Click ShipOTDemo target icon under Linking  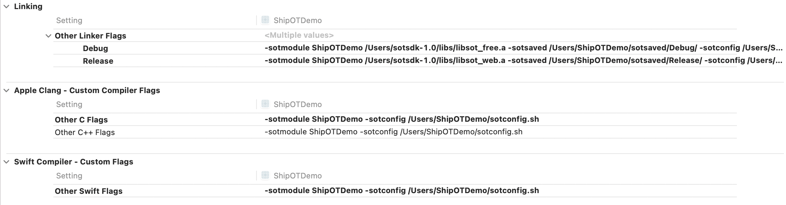pos(265,20)
